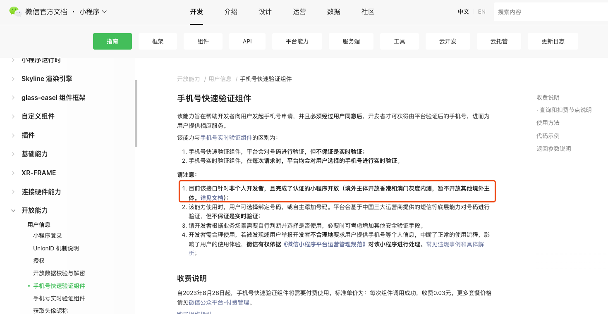Click the sidebar vertical scrollbar
This screenshot has width=608, height=314.
click(136, 114)
